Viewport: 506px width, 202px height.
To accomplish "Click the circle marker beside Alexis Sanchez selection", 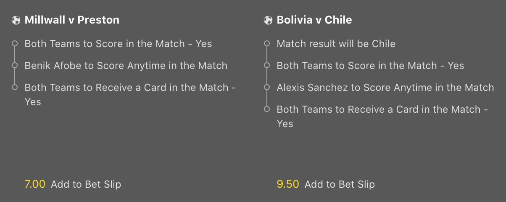I will pos(267,87).
